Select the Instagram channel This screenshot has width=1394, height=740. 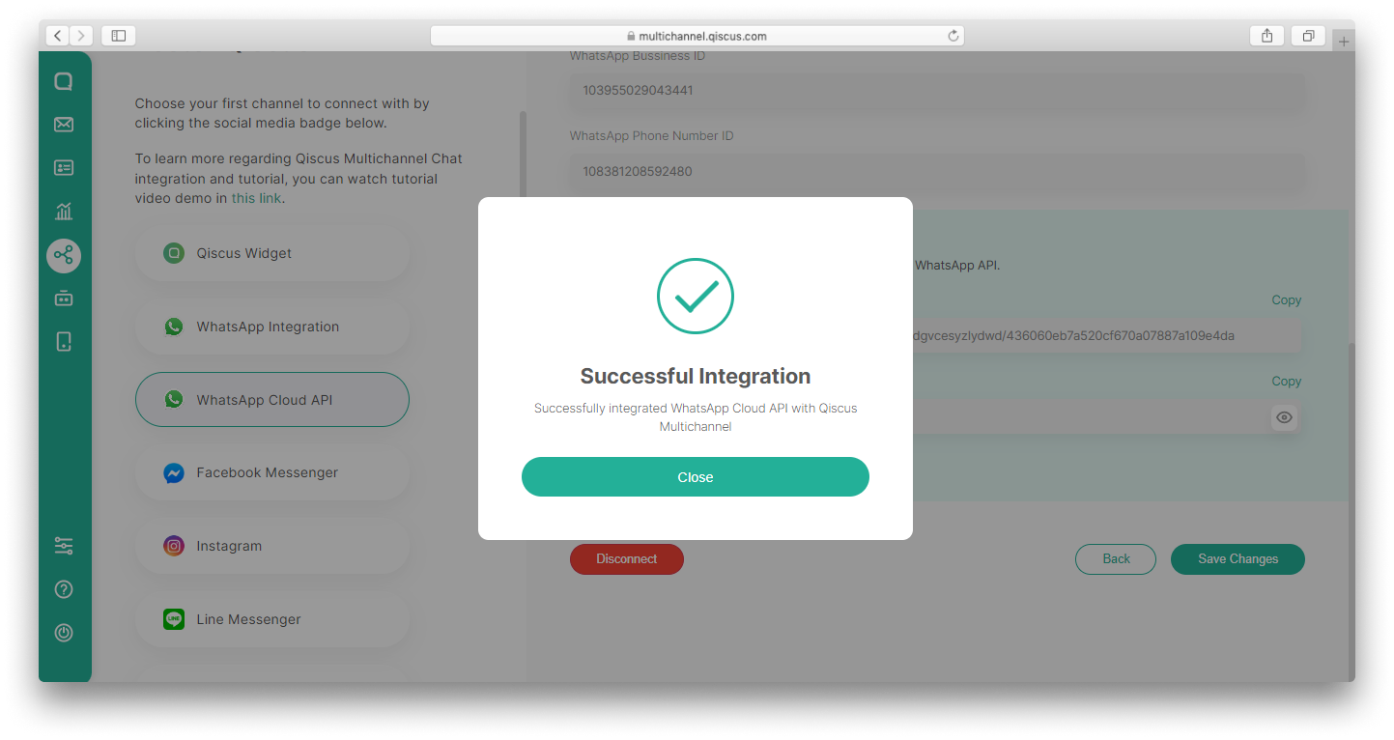point(272,546)
